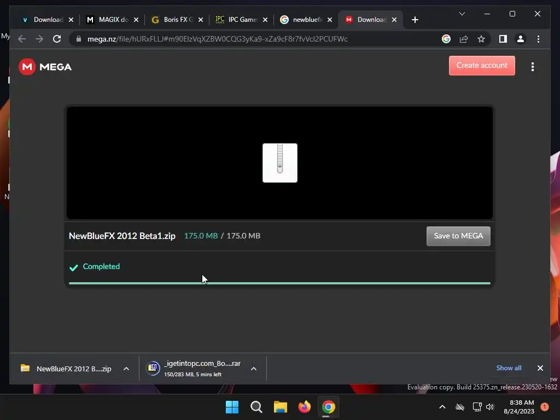This screenshot has width=560, height=420.
Task: Click the address bar URL
Action: pos(217,39)
